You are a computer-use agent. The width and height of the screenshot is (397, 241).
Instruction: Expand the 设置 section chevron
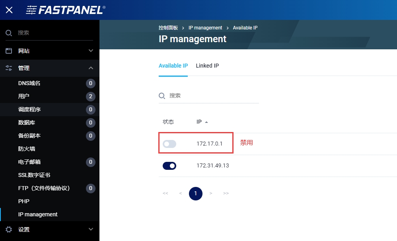coord(91,229)
